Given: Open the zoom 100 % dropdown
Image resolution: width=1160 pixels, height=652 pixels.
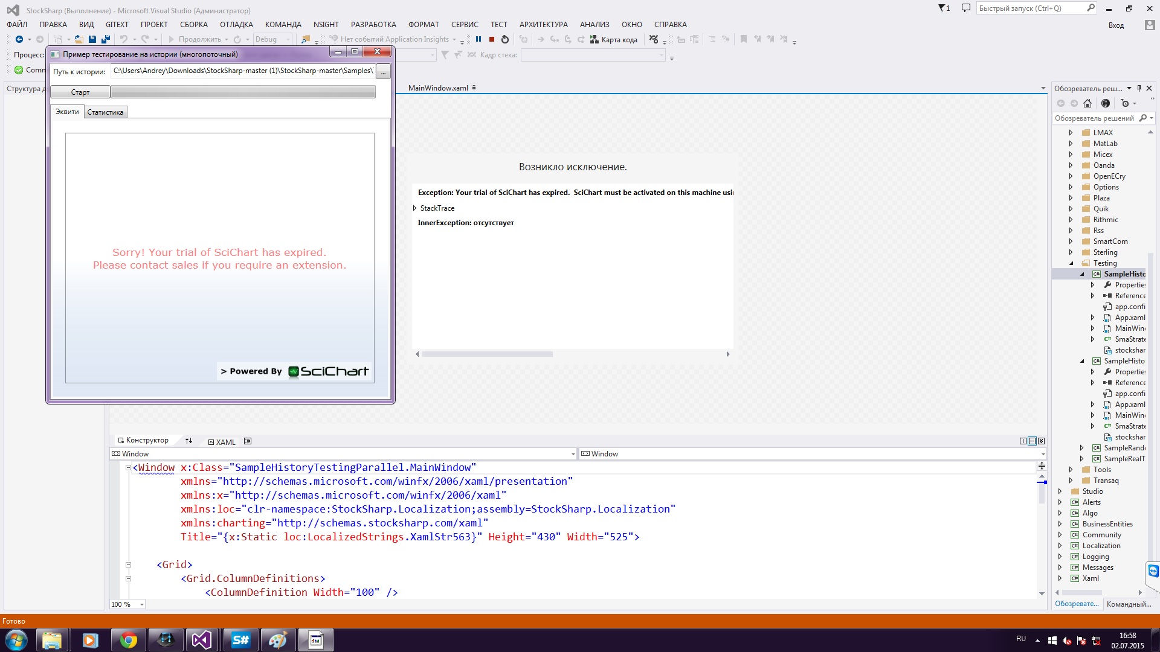Looking at the screenshot, I should pos(142,604).
